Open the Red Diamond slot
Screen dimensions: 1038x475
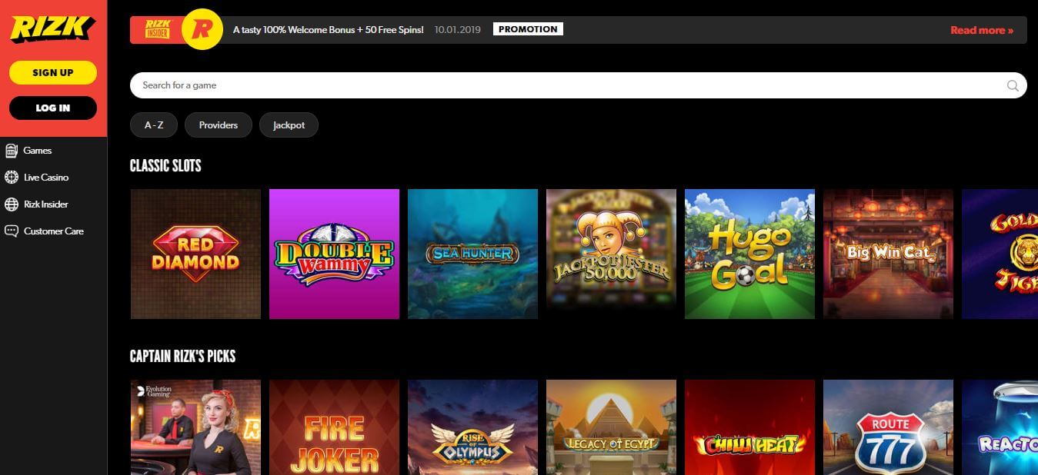click(195, 254)
